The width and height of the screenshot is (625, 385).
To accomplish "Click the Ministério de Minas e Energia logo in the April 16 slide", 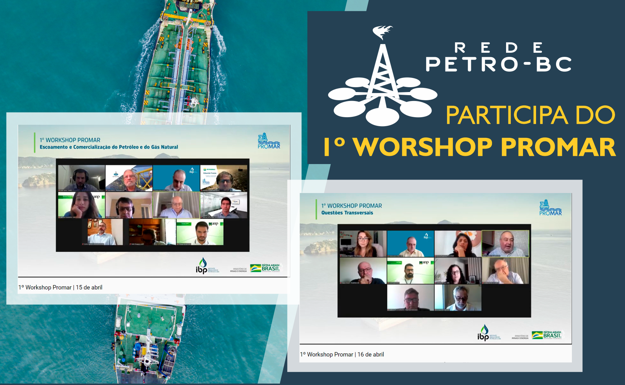I will click(x=520, y=337).
